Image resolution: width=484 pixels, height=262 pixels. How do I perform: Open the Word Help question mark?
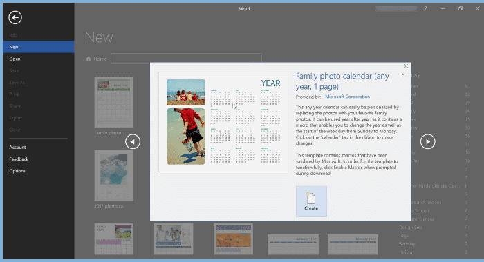pyautogui.click(x=425, y=9)
